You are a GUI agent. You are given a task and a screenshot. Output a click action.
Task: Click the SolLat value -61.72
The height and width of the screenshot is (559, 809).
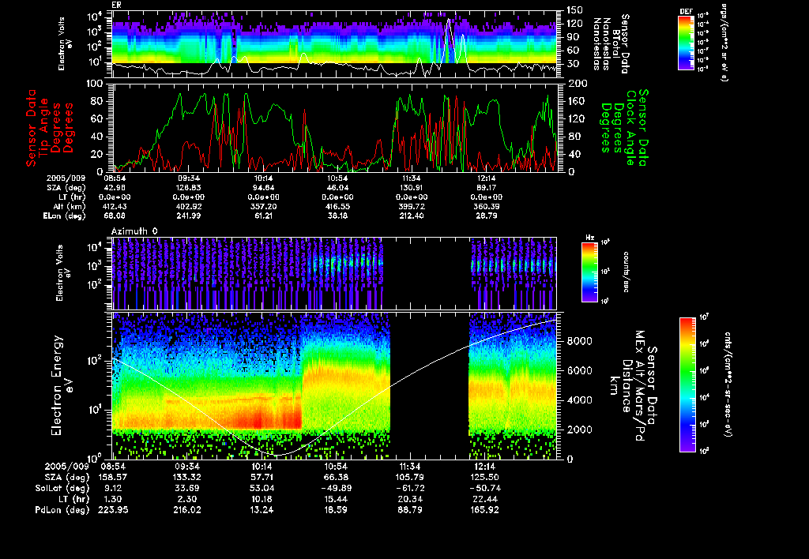410,489
